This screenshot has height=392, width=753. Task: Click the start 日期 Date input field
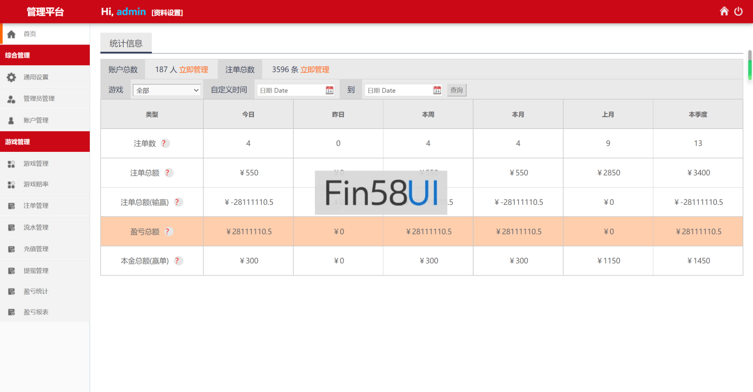[290, 90]
